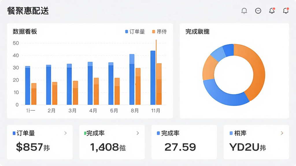Click the 11月 axis label
The height and width of the screenshot is (166, 296).
point(156,110)
